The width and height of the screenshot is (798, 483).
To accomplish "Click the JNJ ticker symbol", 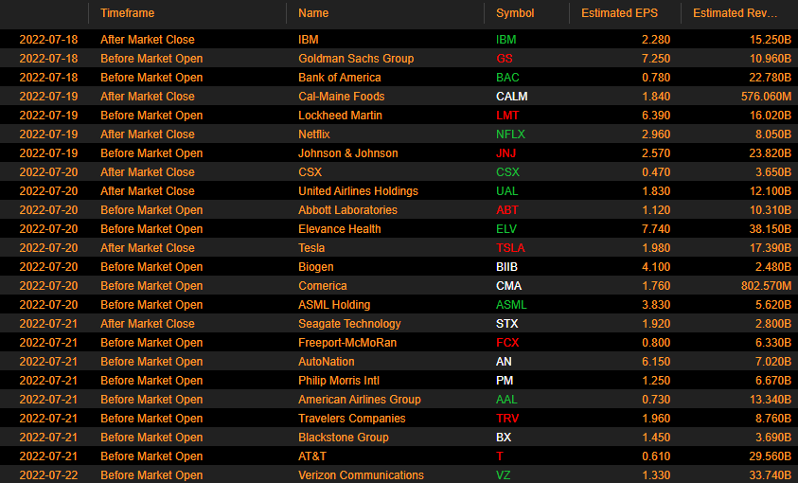I will (x=506, y=153).
